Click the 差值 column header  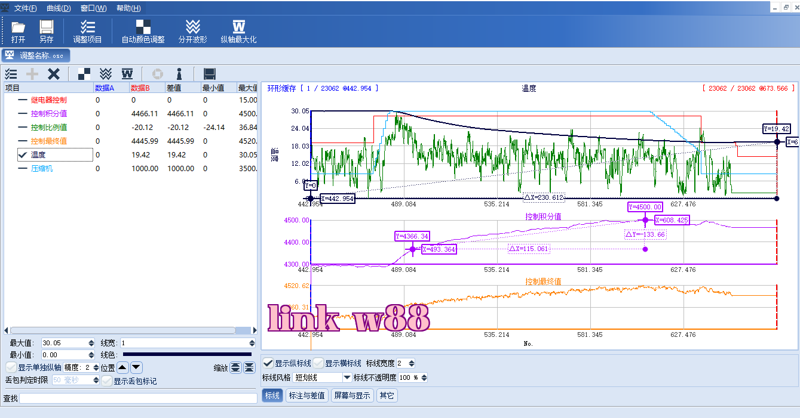point(183,88)
